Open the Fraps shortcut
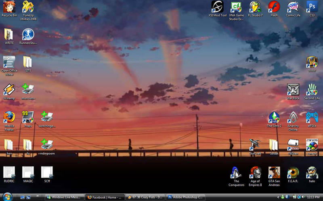This screenshot has width=323, height=201. (28, 119)
